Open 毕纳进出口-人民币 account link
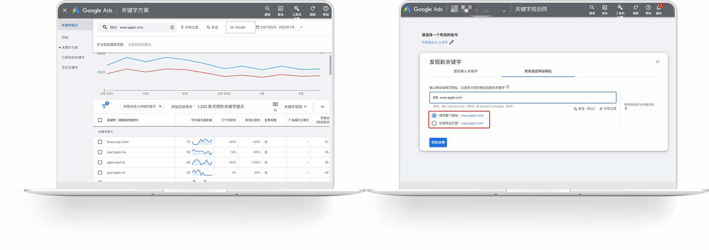The width and height of the screenshot is (709, 250). (435, 42)
